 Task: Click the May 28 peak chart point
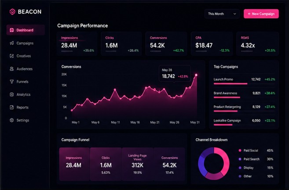click(x=196, y=75)
